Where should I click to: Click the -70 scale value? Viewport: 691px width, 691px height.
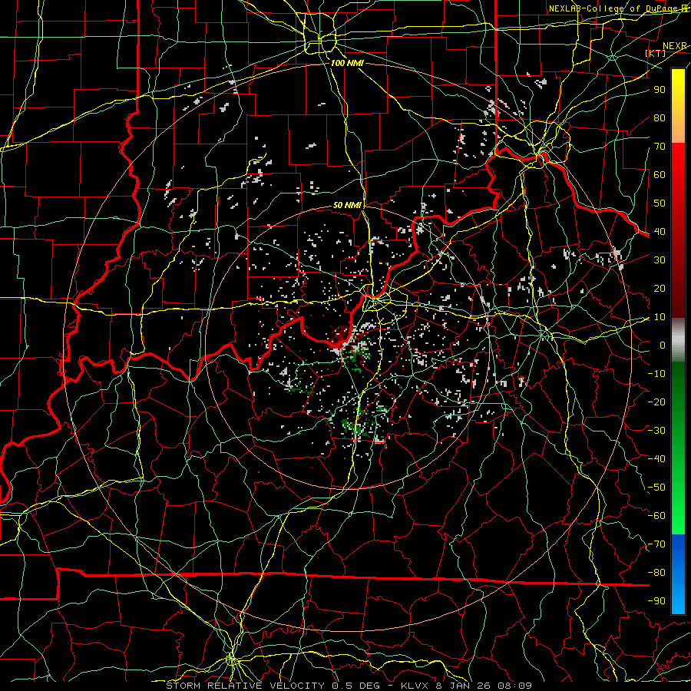(656, 544)
